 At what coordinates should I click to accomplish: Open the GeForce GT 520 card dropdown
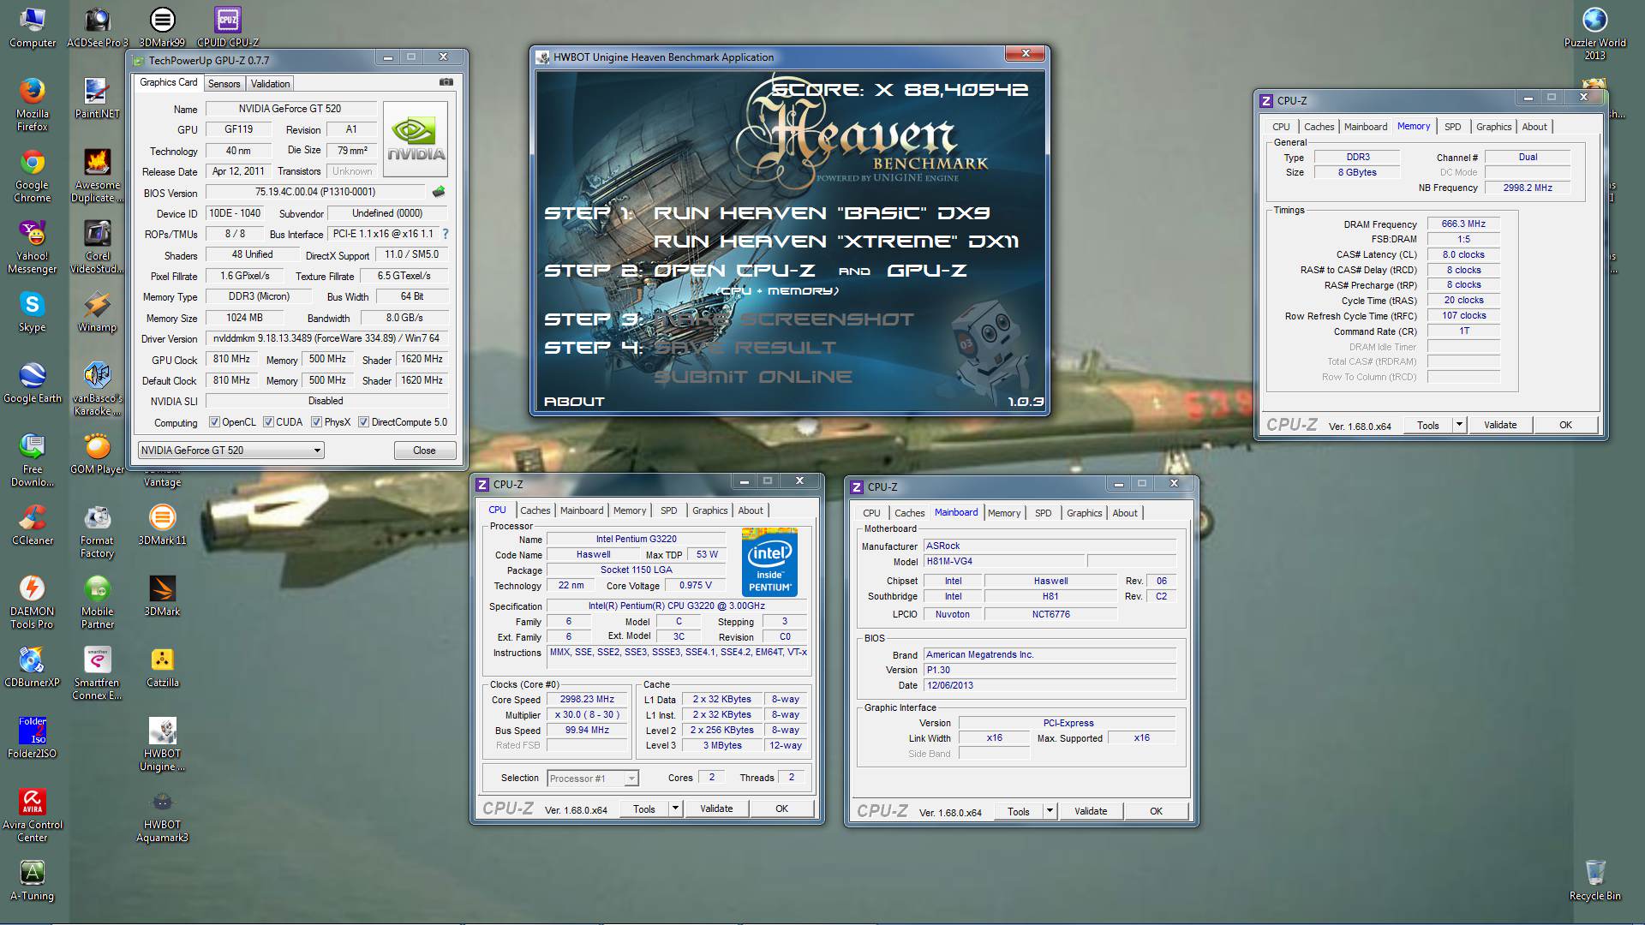tap(230, 451)
